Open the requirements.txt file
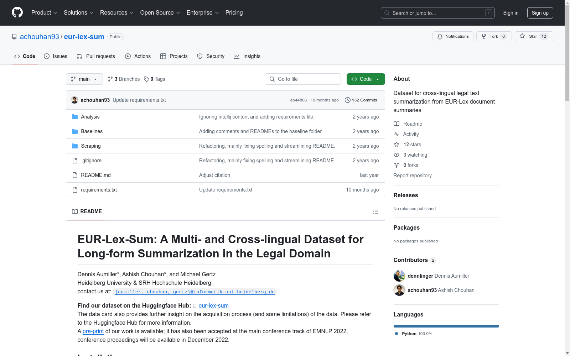 tap(99, 190)
